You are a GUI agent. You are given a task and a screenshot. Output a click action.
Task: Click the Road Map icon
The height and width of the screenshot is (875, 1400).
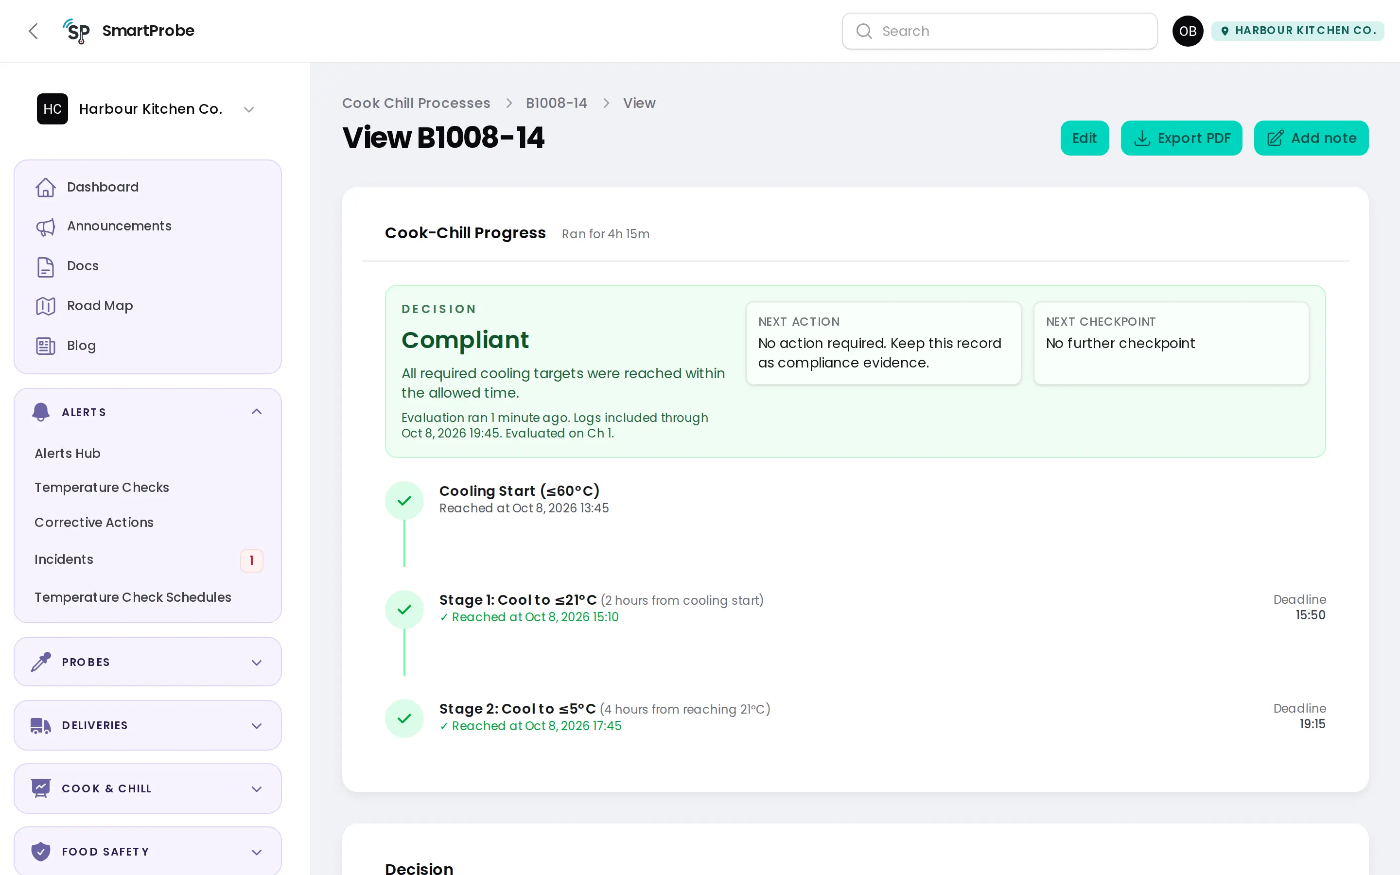click(46, 306)
